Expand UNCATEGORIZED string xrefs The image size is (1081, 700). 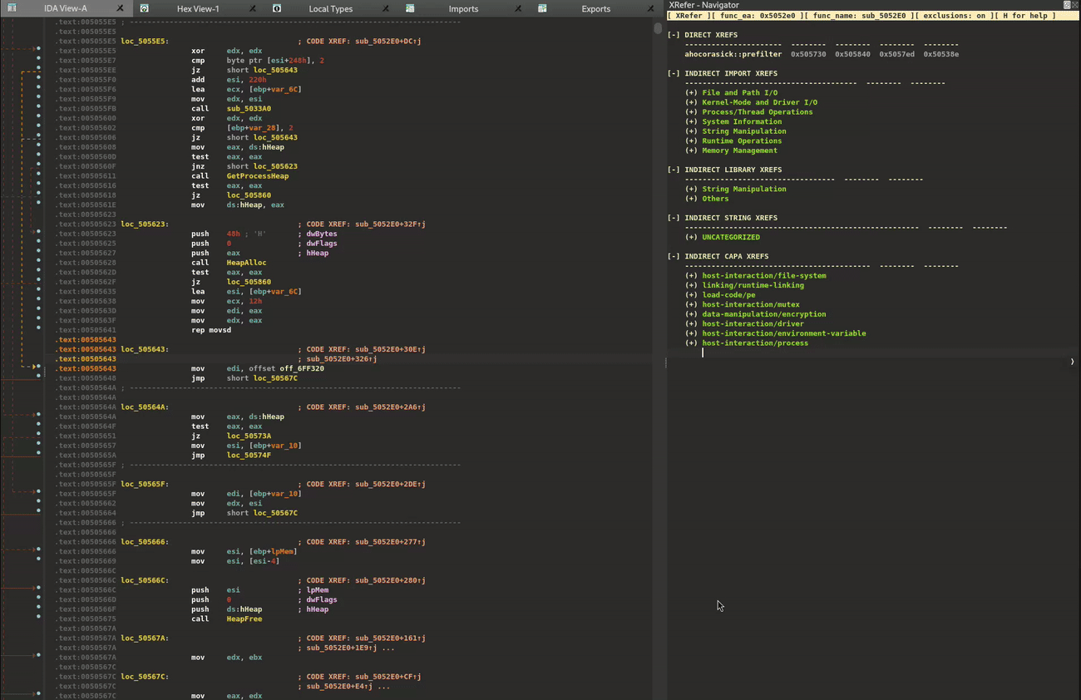691,237
